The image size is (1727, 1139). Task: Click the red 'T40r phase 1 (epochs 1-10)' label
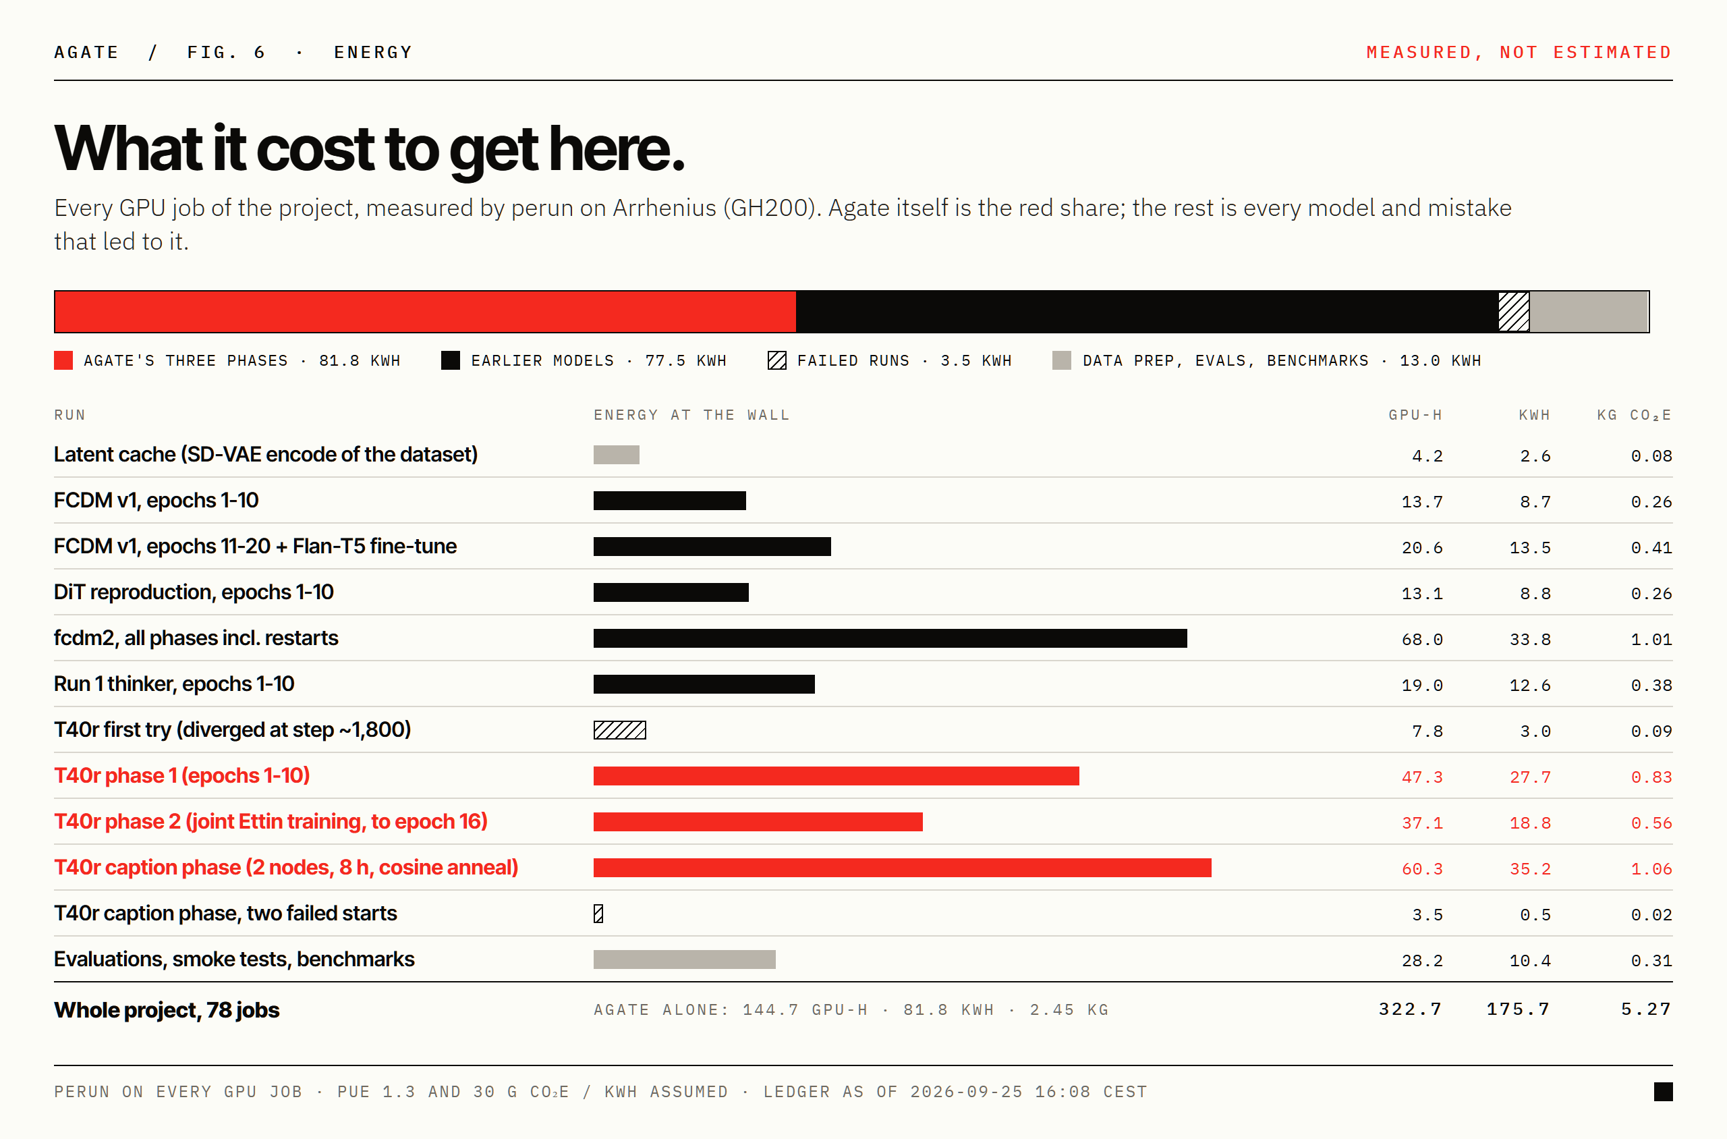181,775
